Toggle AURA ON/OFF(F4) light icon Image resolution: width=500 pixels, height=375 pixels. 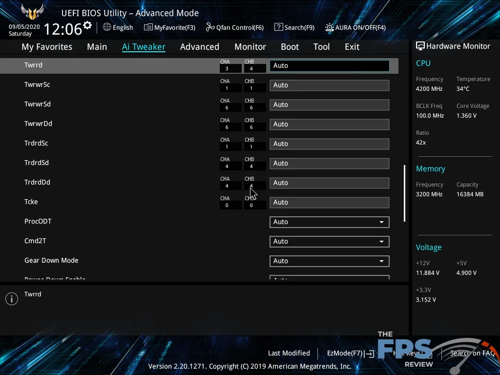coord(329,27)
